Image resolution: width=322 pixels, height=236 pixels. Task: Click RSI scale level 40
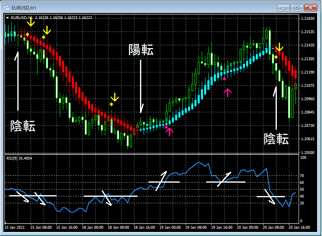click(302, 196)
